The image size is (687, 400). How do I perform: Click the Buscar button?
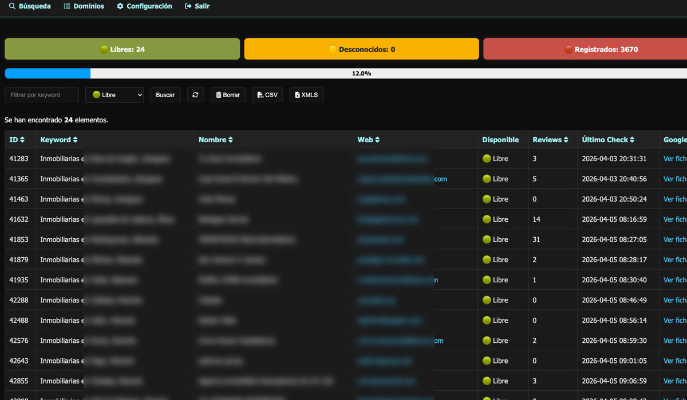coord(165,95)
